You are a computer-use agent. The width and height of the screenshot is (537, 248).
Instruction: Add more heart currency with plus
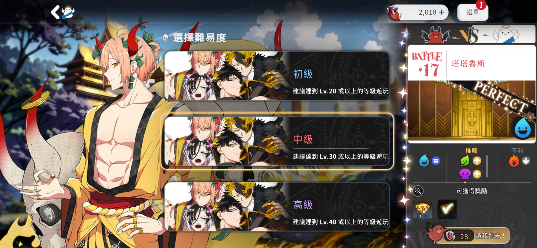tap(442, 12)
